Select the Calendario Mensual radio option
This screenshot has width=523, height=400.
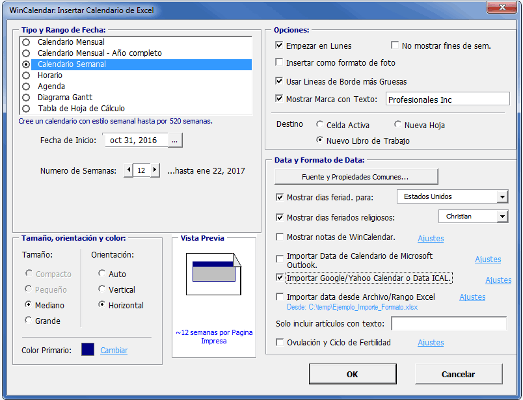[x=26, y=42]
